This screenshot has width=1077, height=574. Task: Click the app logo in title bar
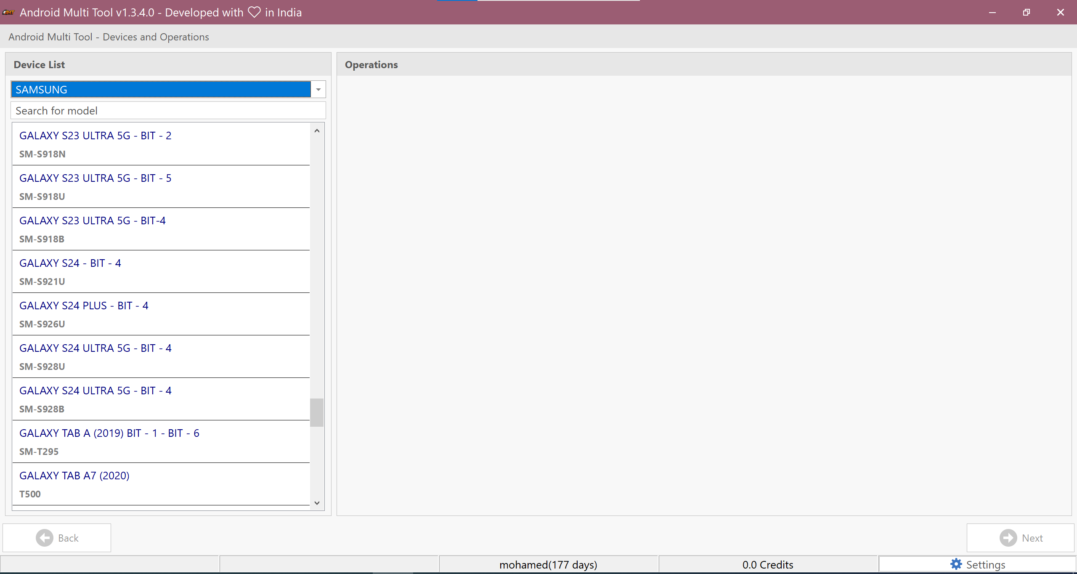tap(8, 12)
